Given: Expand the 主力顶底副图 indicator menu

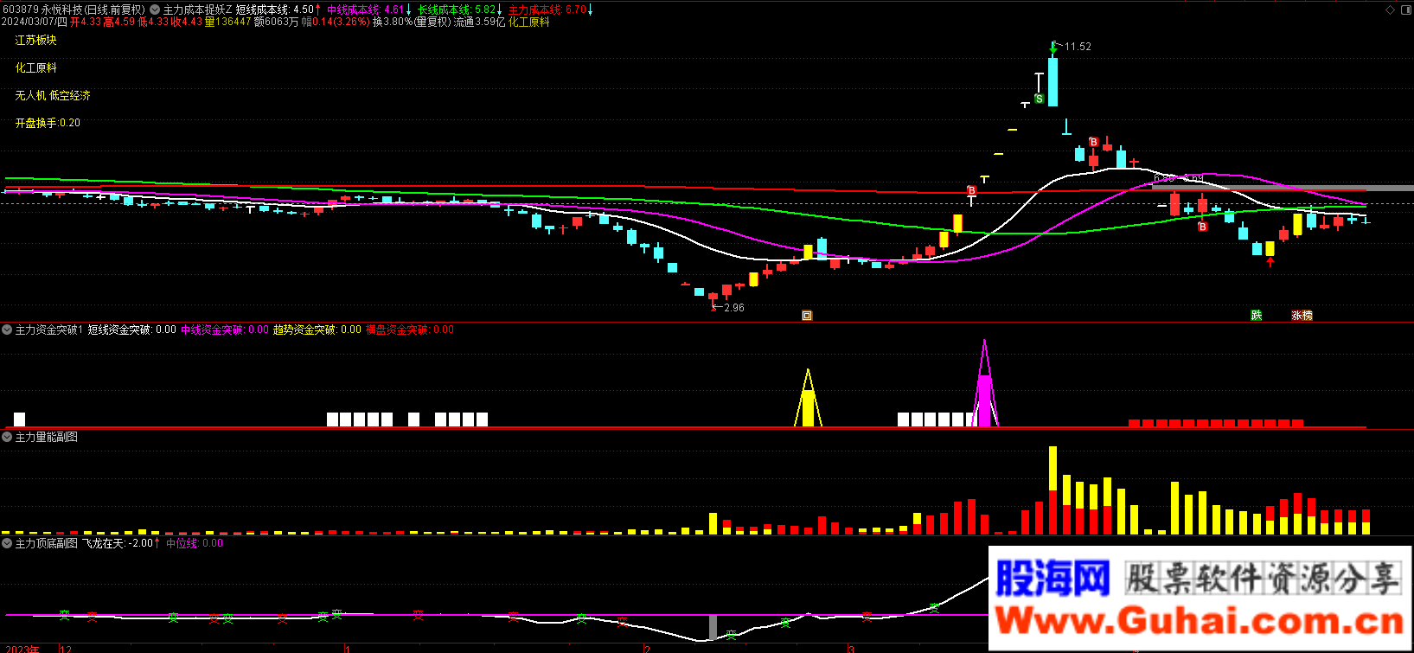Looking at the screenshot, I should pos(8,543).
